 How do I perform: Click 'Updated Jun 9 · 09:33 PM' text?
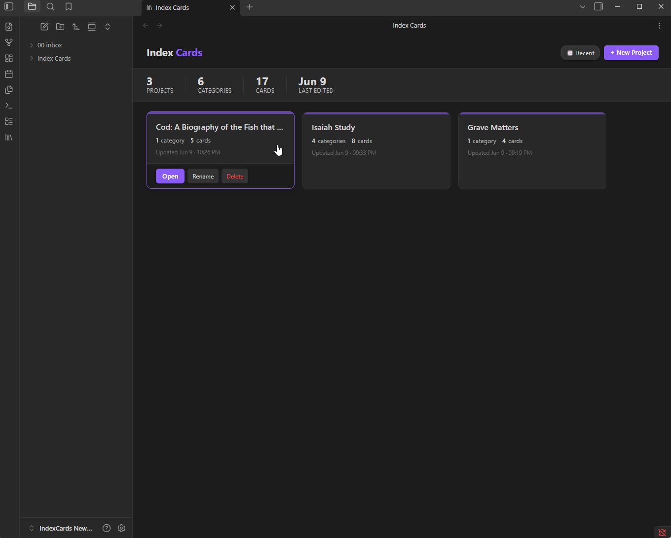click(344, 153)
